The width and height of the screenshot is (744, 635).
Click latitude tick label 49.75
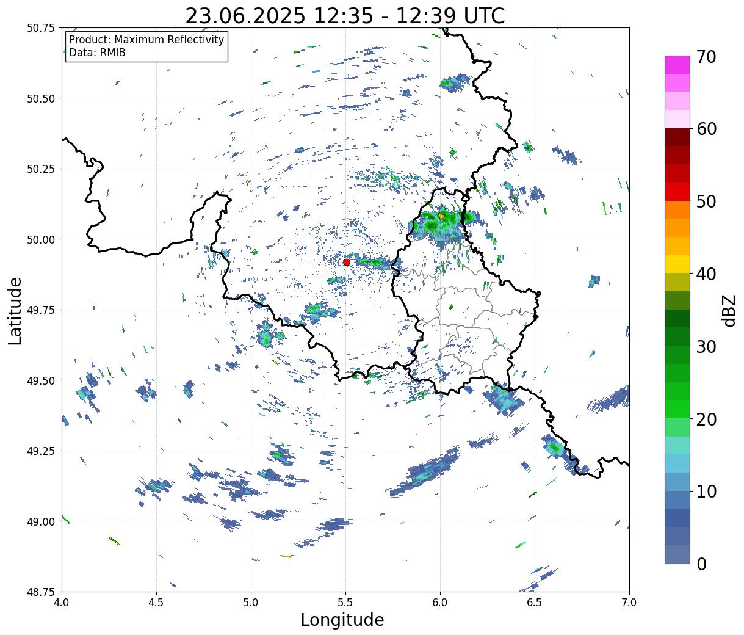point(41,310)
